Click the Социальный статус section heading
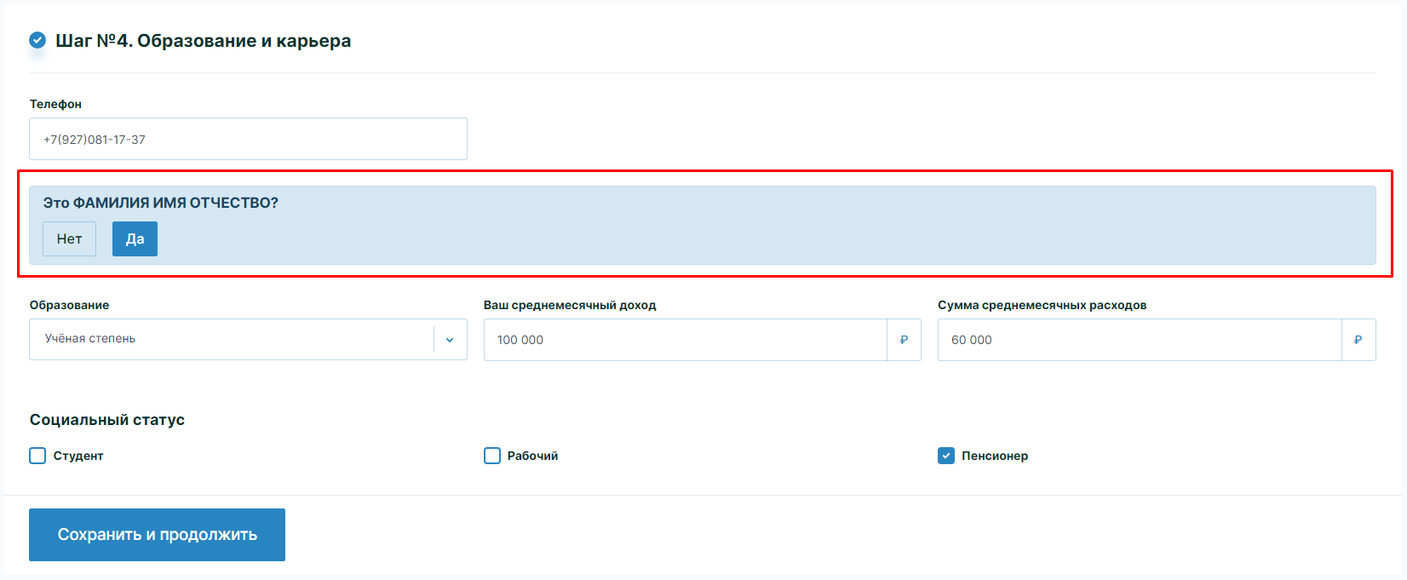 pos(107,420)
